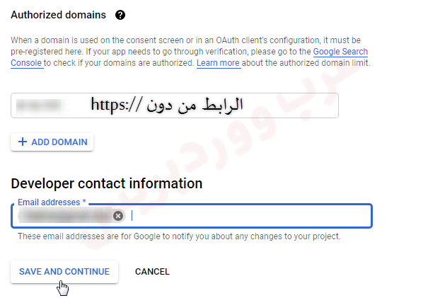
Task: Click the plus icon on Add Domain
Action: 22,142
